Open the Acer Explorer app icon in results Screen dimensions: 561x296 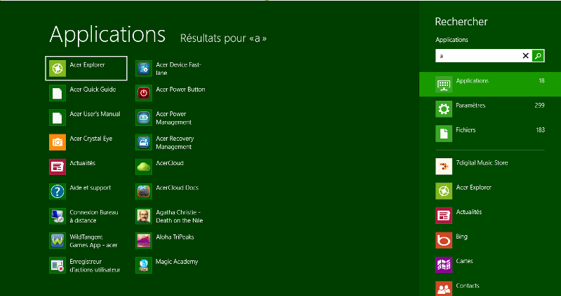58,68
